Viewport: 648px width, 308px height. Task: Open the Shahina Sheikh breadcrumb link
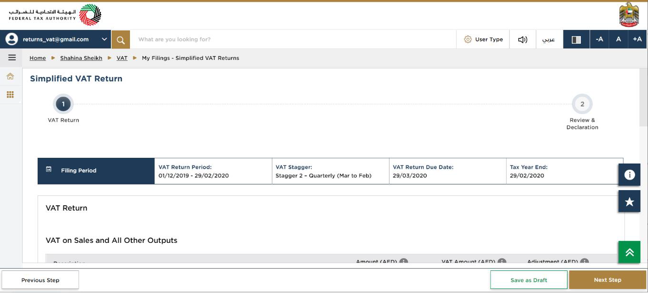(81, 58)
